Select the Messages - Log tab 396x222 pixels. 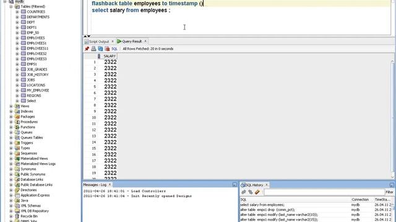(95, 184)
